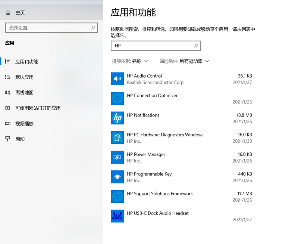Select HP Notifications entry name

point(143,115)
